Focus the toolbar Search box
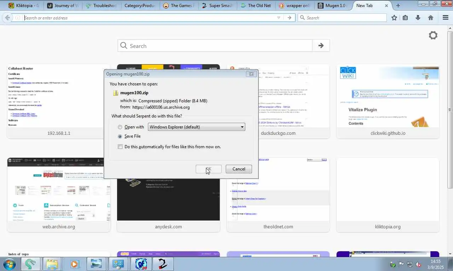 point(343,18)
